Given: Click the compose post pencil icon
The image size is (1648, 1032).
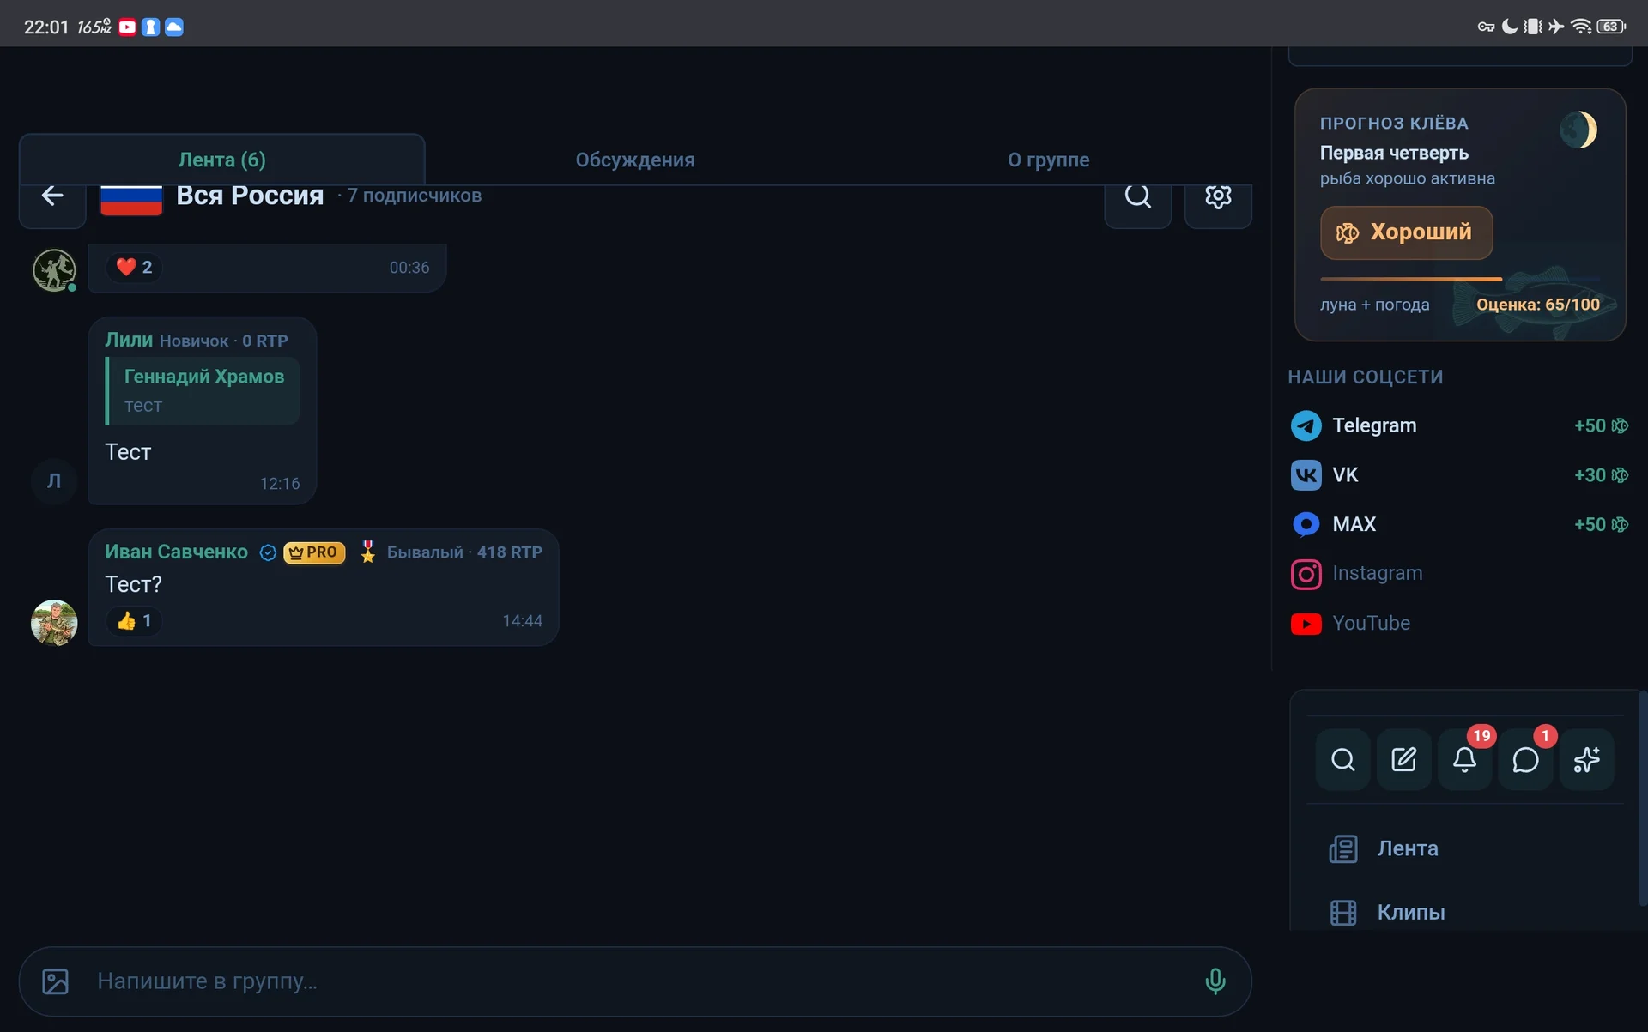Looking at the screenshot, I should coord(1403,759).
